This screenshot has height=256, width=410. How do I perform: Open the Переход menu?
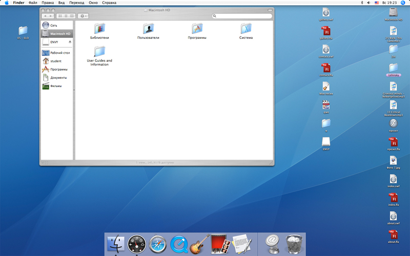click(76, 3)
